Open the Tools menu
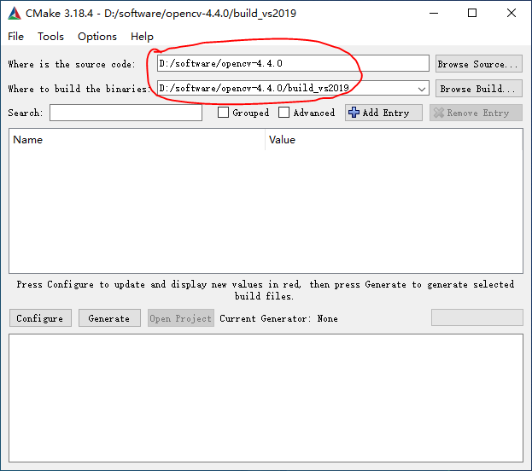 tap(50, 37)
